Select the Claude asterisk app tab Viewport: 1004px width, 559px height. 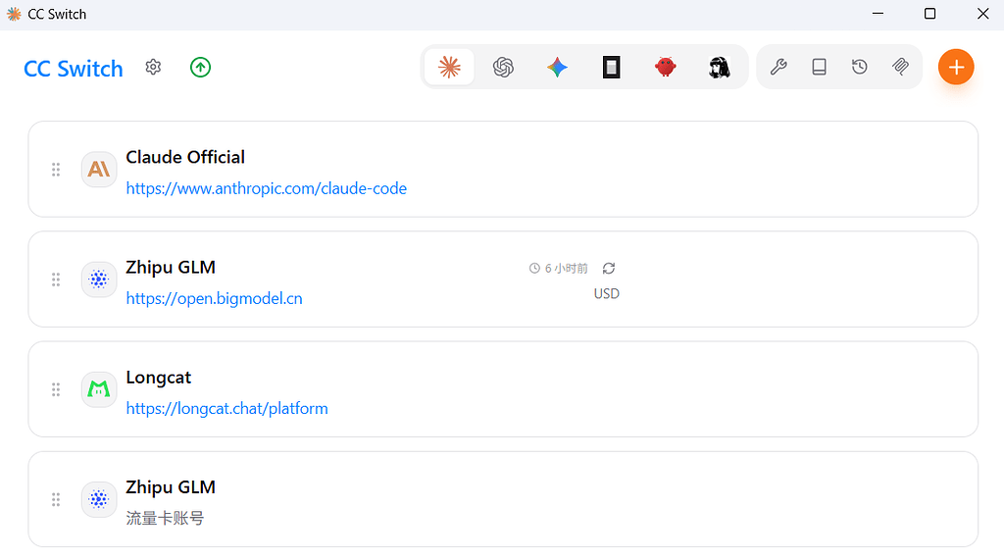(449, 67)
